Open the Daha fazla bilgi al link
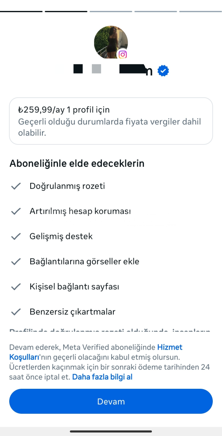 (x=102, y=377)
